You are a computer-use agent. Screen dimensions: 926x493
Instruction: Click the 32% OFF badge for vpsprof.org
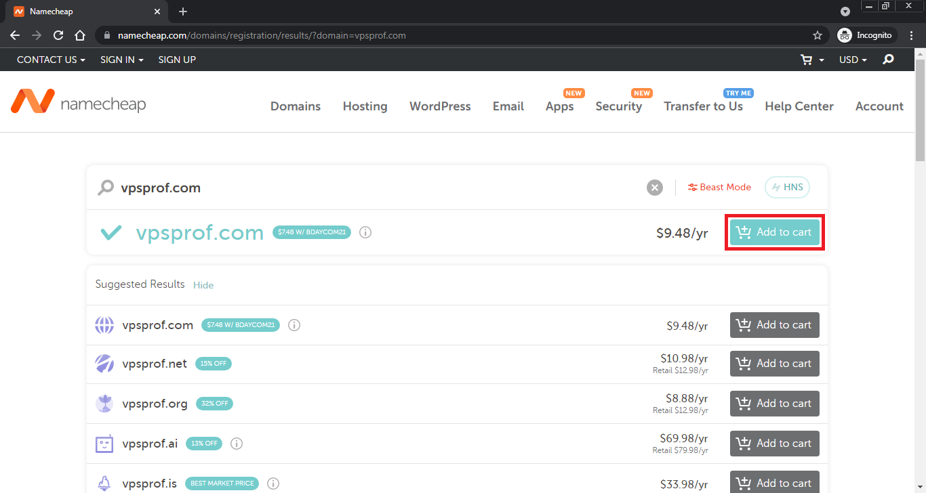tap(214, 404)
